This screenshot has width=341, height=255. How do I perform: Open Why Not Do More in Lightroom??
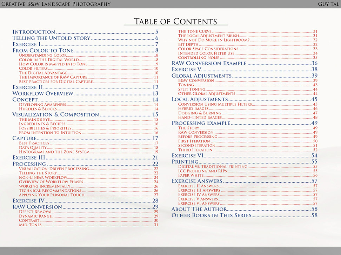[x=248, y=40]
